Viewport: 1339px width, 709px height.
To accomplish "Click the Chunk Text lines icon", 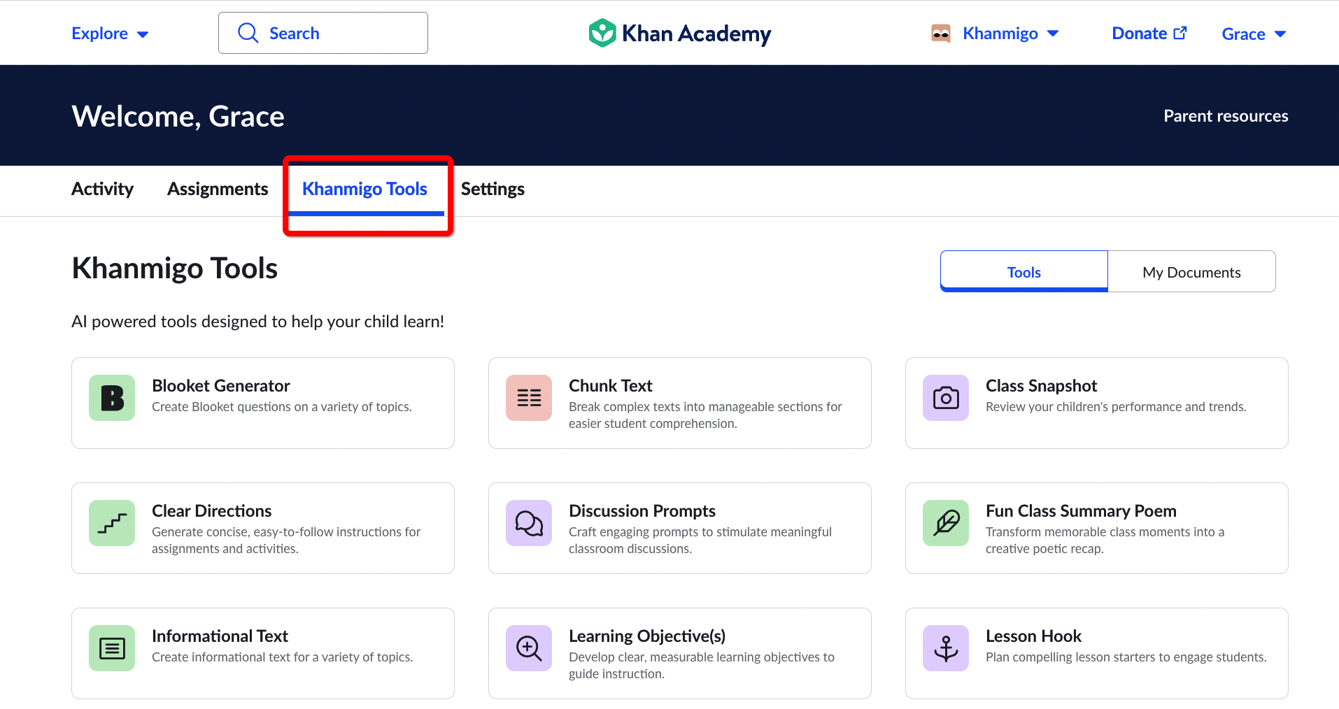I will coord(529,398).
